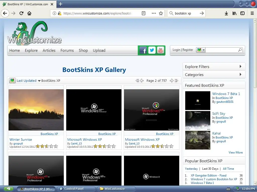Open XP Gangster Edition - Fixed link

pos(209,175)
